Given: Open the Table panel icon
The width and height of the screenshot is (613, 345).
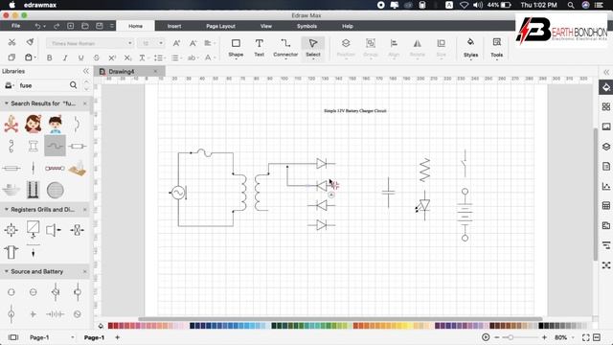Looking at the screenshot, I should coord(606,206).
